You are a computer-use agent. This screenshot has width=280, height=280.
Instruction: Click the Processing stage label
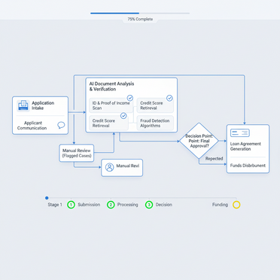pyautogui.click(x=127, y=205)
